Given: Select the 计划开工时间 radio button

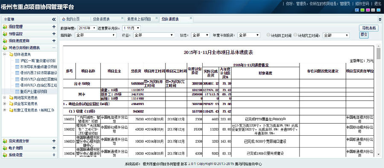Looking at the screenshot, I should point(268,35).
